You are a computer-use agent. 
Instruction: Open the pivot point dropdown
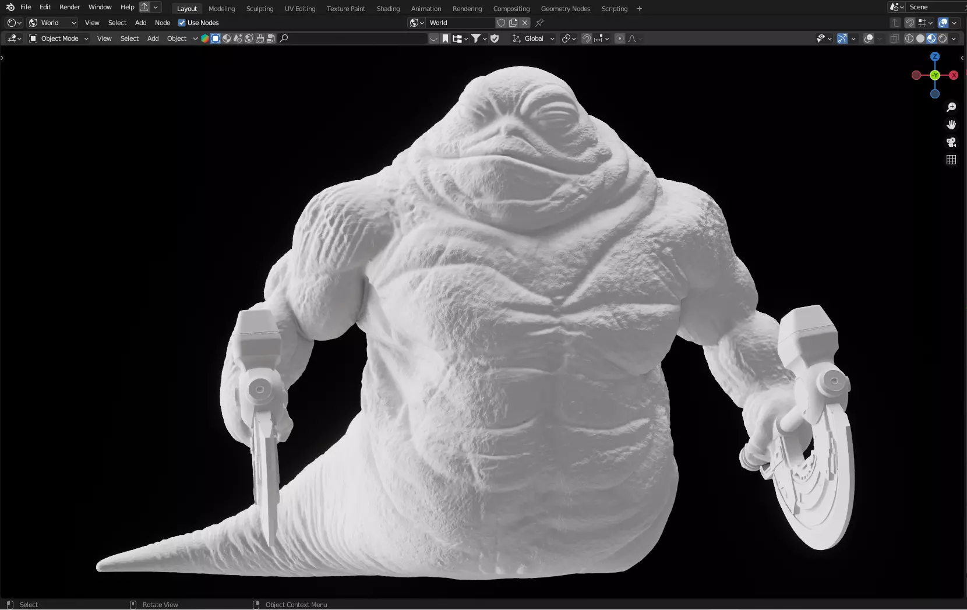[569, 38]
